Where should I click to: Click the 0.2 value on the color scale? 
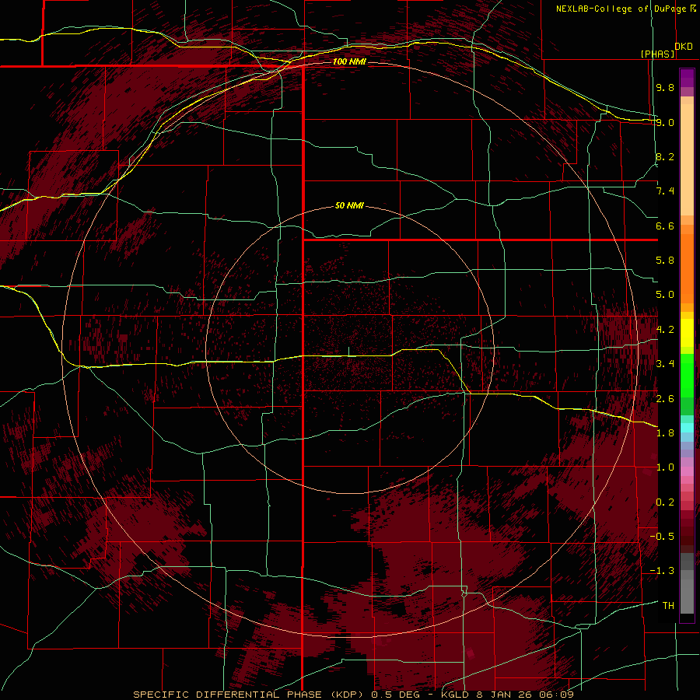tap(665, 502)
